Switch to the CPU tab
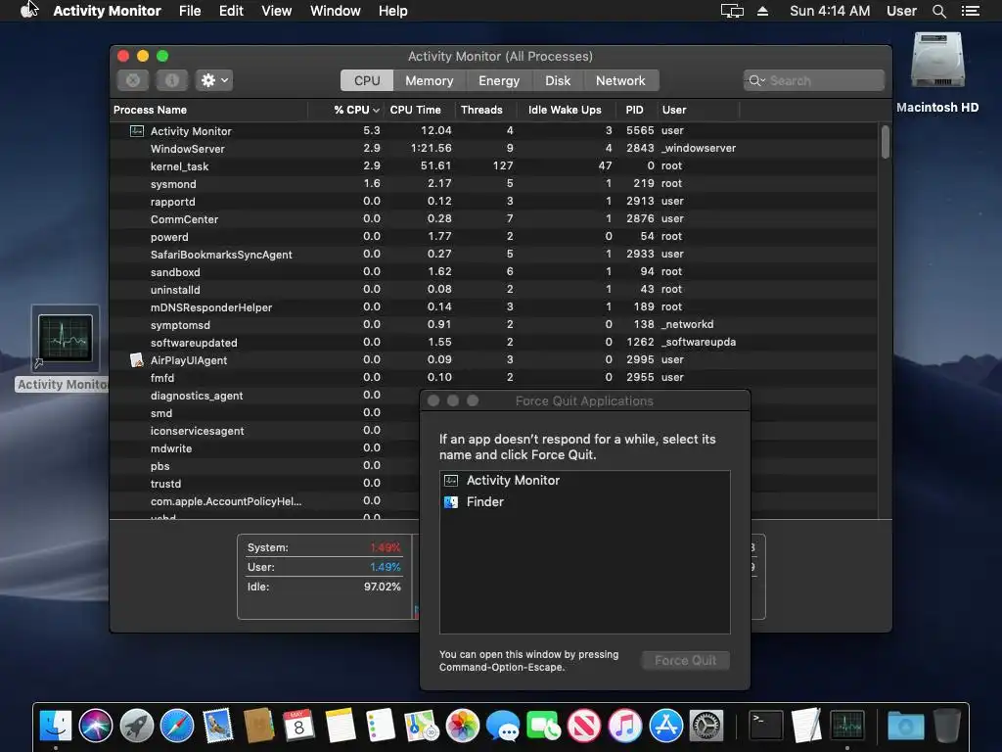Image resolution: width=1002 pixels, height=752 pixels. 367,80
